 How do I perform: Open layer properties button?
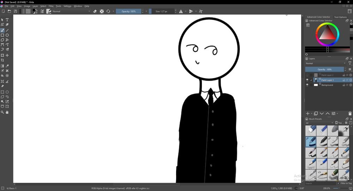334,113
